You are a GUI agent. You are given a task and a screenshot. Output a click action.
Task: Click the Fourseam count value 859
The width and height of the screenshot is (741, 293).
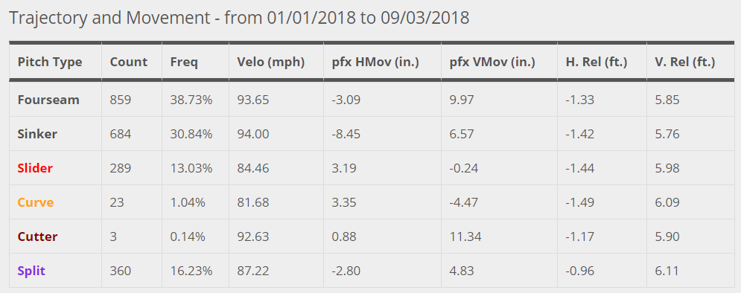coord(121,100)
